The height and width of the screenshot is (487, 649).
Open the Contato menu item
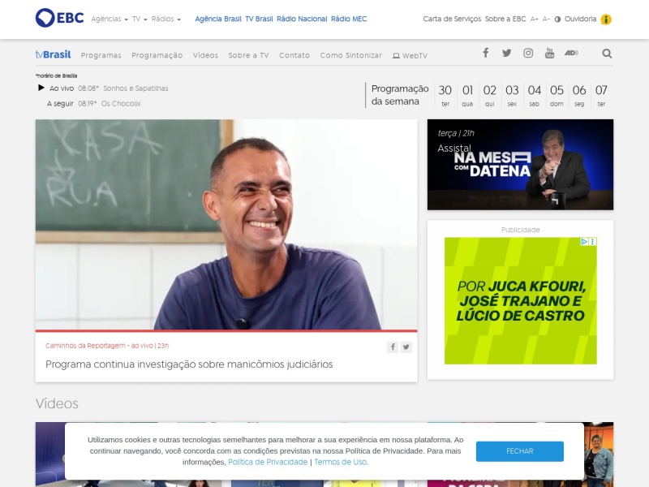(294, 55)
